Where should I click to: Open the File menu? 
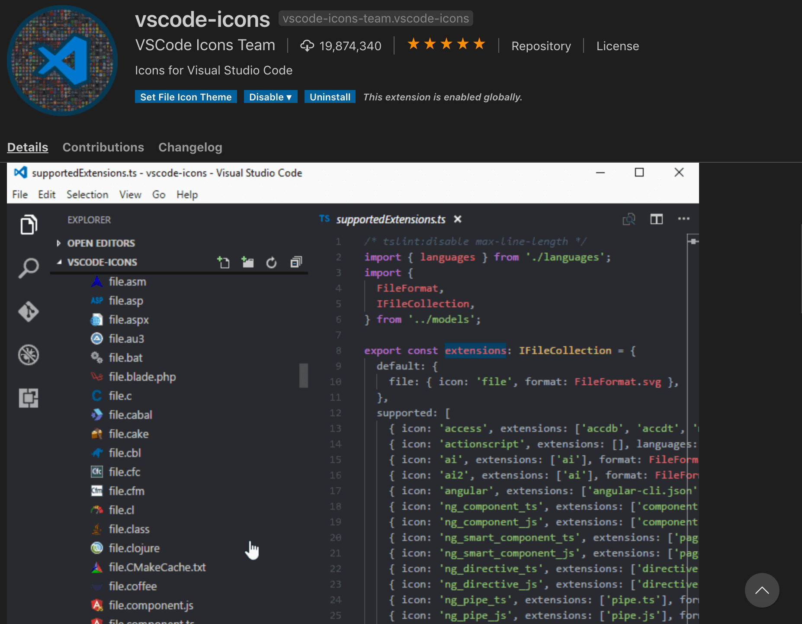20,194
